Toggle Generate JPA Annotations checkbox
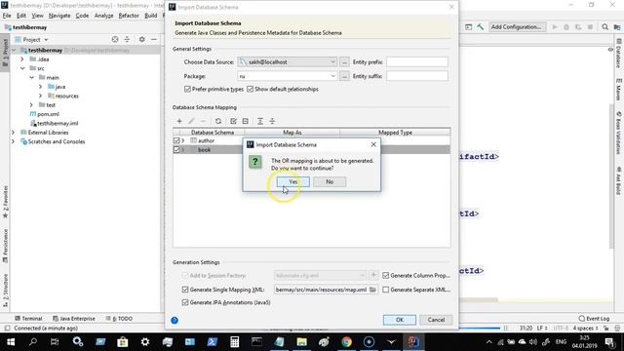 185,302
